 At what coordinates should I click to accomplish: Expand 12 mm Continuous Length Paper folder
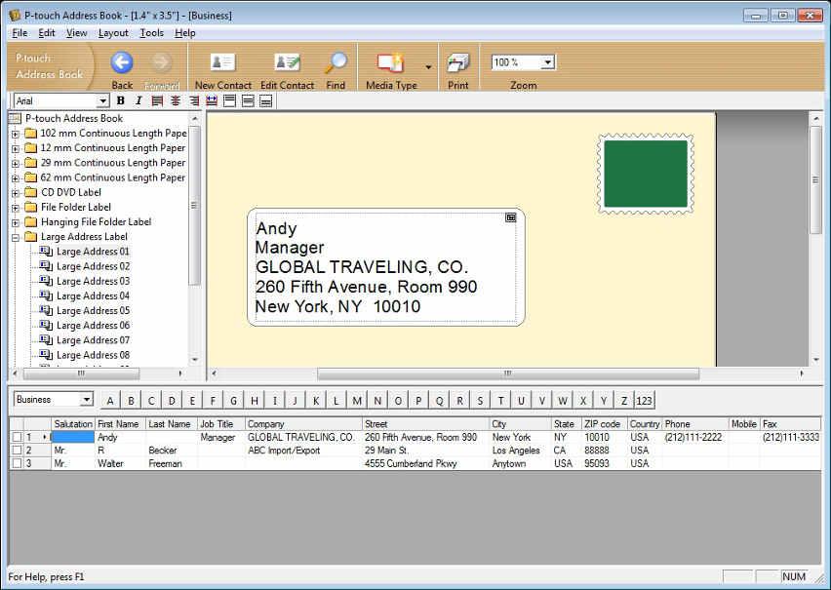pyautogui.click(x=16, y=149)
